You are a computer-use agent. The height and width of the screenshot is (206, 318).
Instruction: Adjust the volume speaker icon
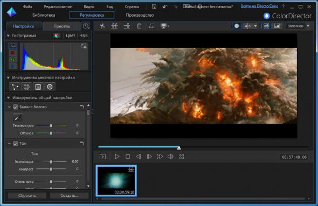[170, 157]
